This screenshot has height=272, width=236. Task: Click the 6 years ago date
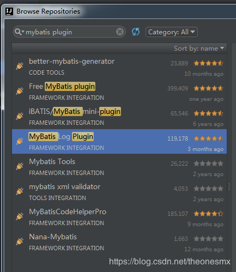(208, 124)
